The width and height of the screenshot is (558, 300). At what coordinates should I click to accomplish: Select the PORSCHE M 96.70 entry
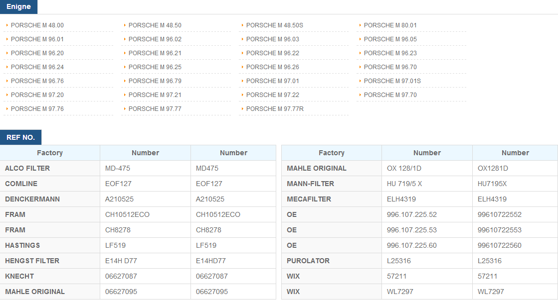[x=390, y=67]
